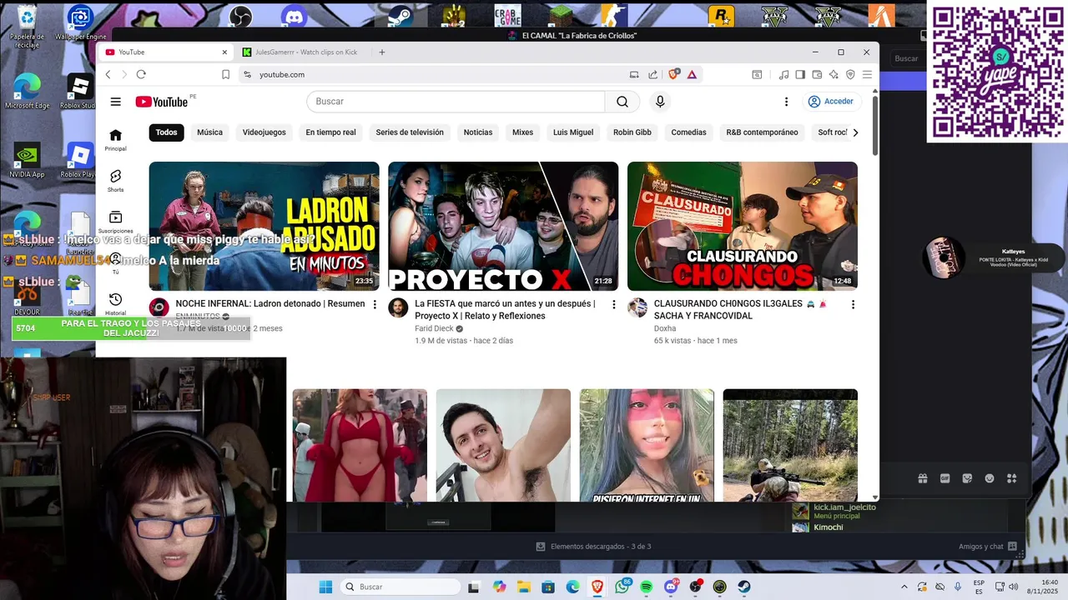Open Historial in the YouTube sidebar

[115, 304]
